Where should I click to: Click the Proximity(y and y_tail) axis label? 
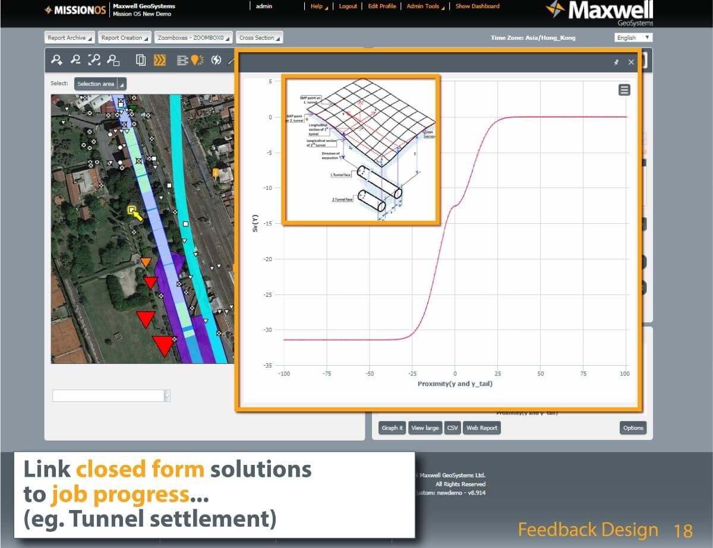click(x=455, y=384)
